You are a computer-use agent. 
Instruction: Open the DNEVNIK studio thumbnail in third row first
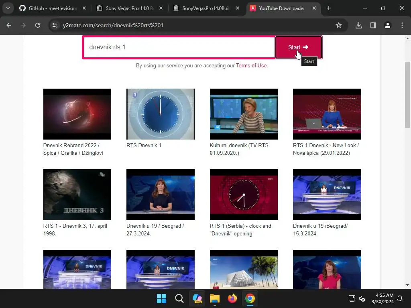click(x=77, y=269)
